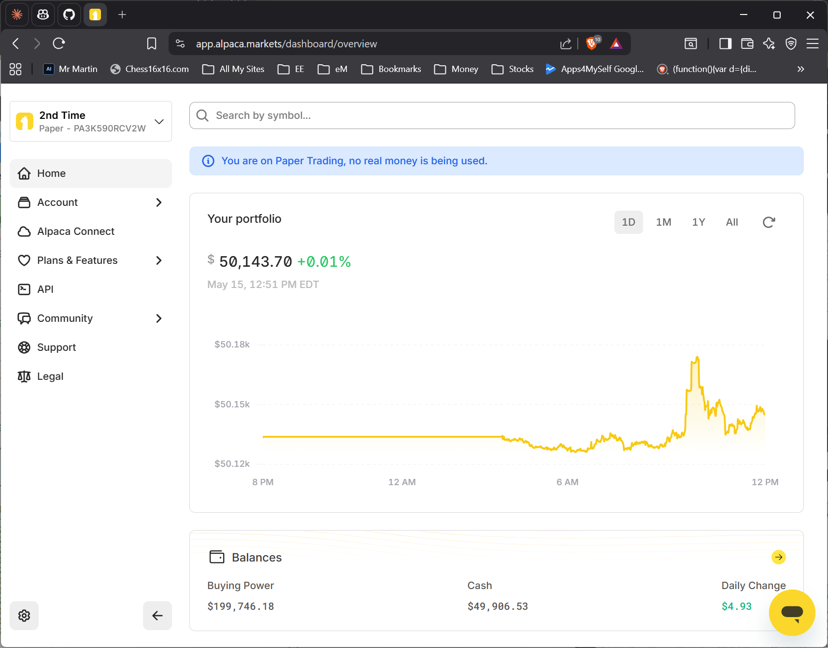
Task: Select All portfolio range
Action: [x=732, y=222]
